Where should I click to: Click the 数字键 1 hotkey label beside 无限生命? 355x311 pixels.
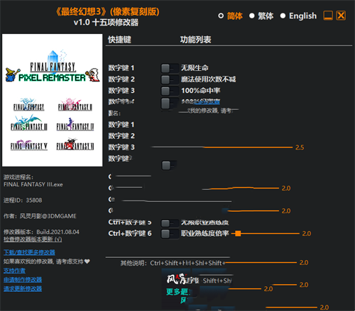121,68
